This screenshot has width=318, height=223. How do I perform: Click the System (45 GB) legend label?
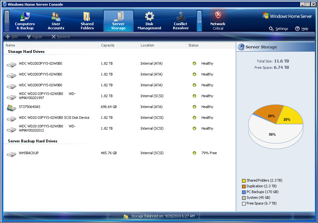[258, 198]
